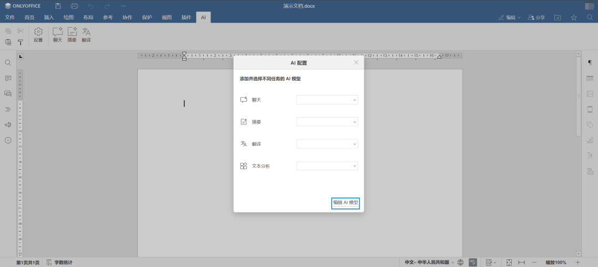Viewport: 598px width, 267px height.
Task: Click the Save icon in title bar
Action: coord(58,6)
